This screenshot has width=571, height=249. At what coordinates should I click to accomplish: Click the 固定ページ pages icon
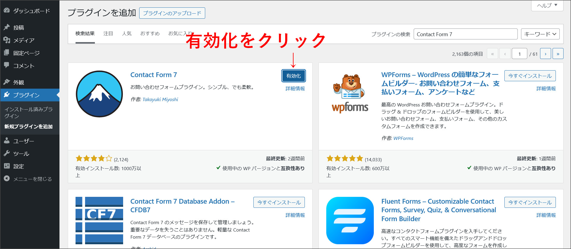point(7,53)
